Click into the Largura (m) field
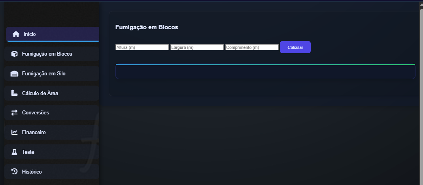 coord(197,47)
